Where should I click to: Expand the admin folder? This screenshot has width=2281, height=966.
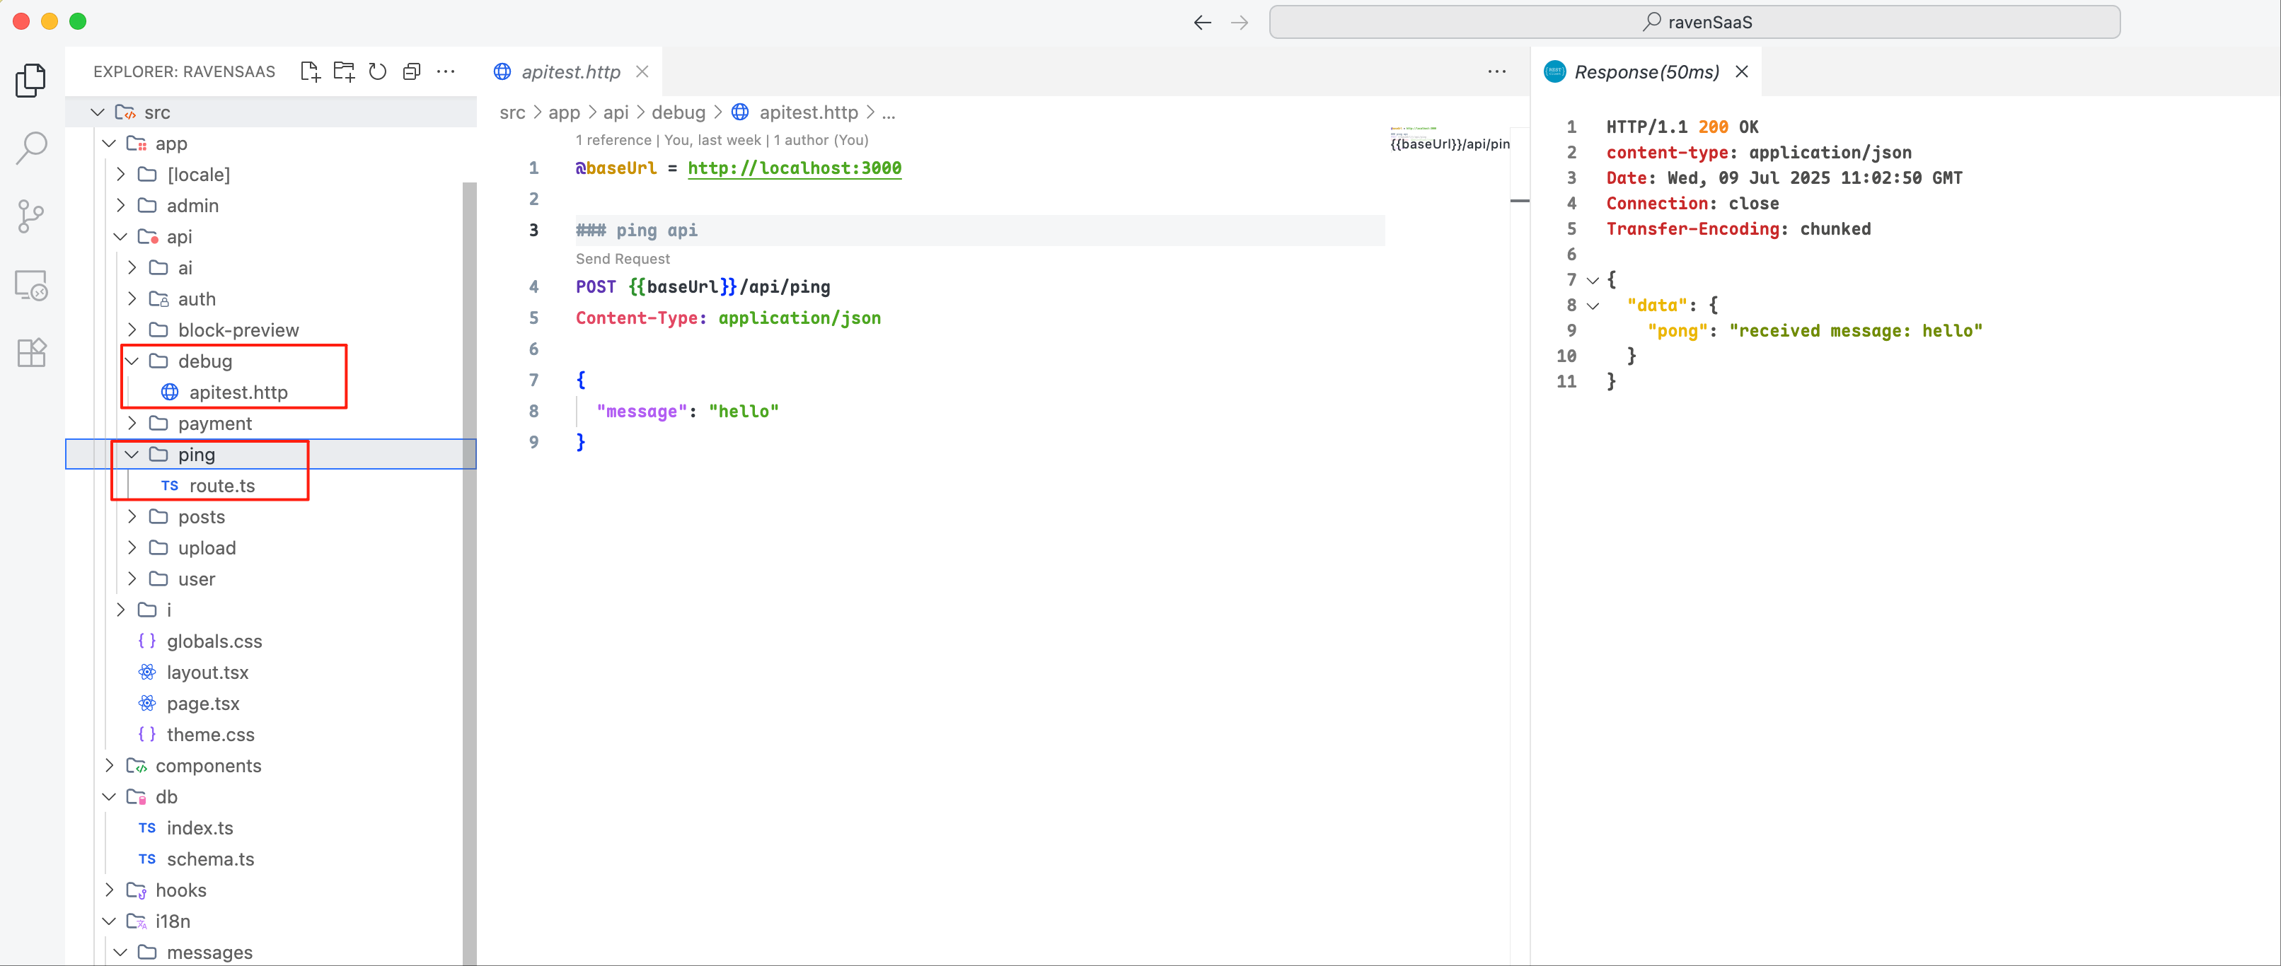pos(121,205)
